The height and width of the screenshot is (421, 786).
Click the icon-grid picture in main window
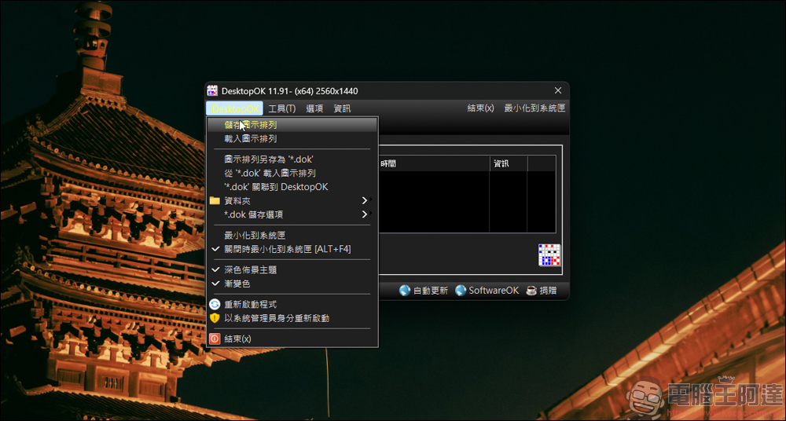[x=549, y=255]
